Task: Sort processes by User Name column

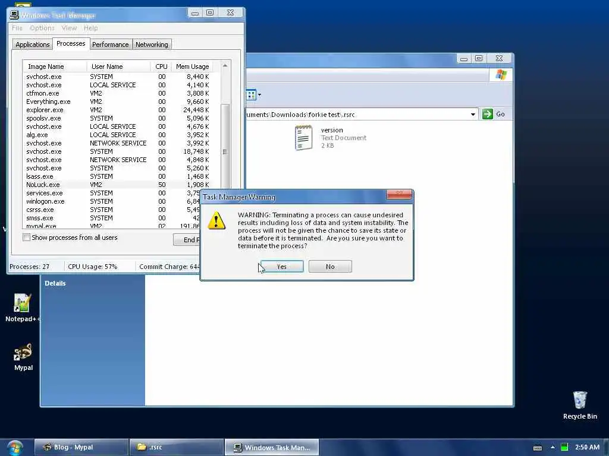Action: coord(118,66)
